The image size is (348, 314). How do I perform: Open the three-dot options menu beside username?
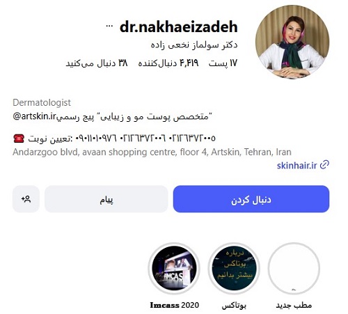[x=109, y=26]
